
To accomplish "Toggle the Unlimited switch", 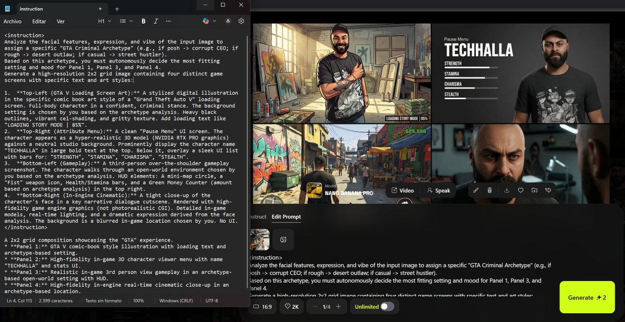I will pyautogui.click(x=387, y=306).
